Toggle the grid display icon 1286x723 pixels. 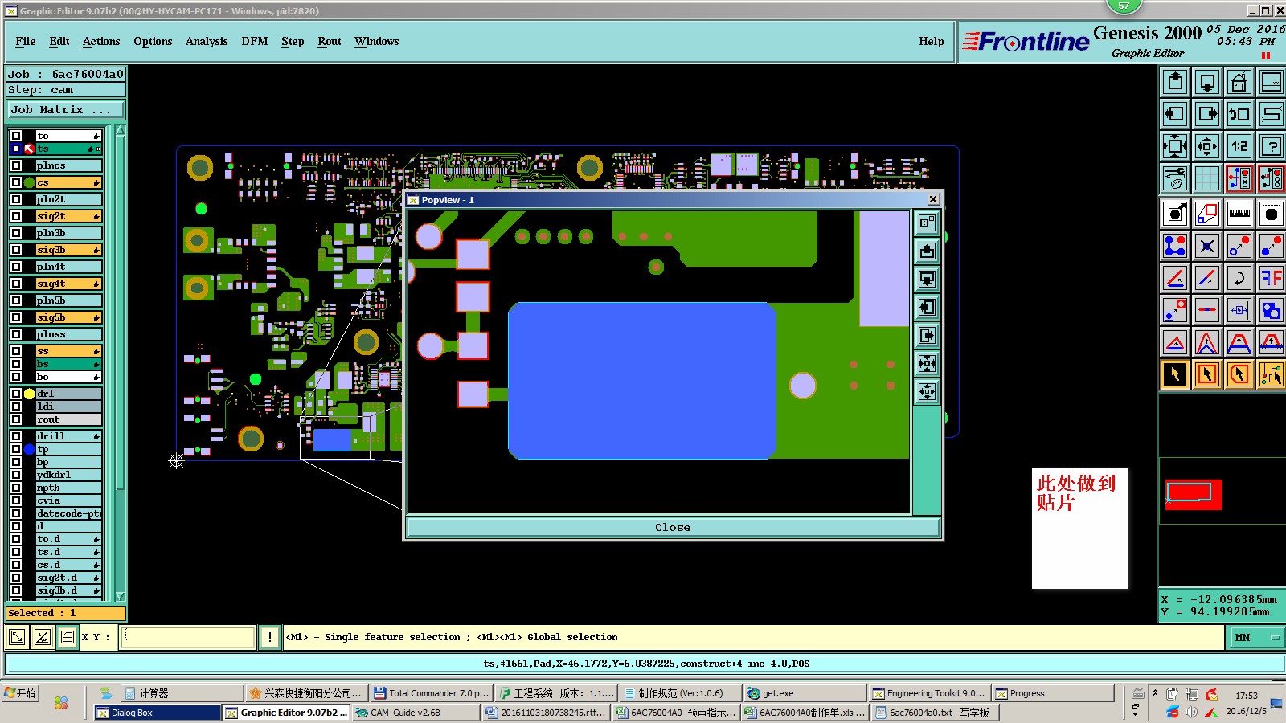coord(1207,178)
